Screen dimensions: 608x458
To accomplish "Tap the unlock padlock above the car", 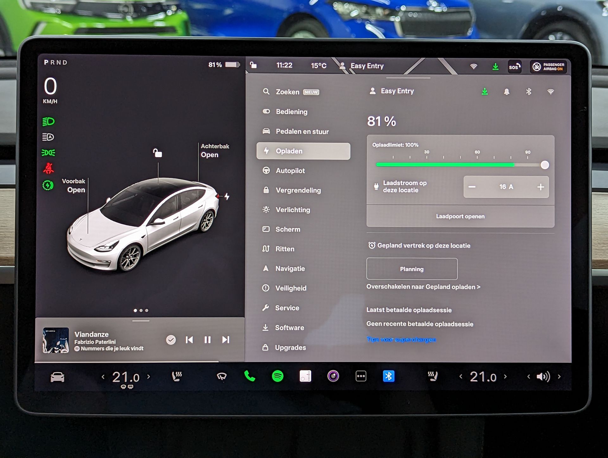I will (157, 153).
